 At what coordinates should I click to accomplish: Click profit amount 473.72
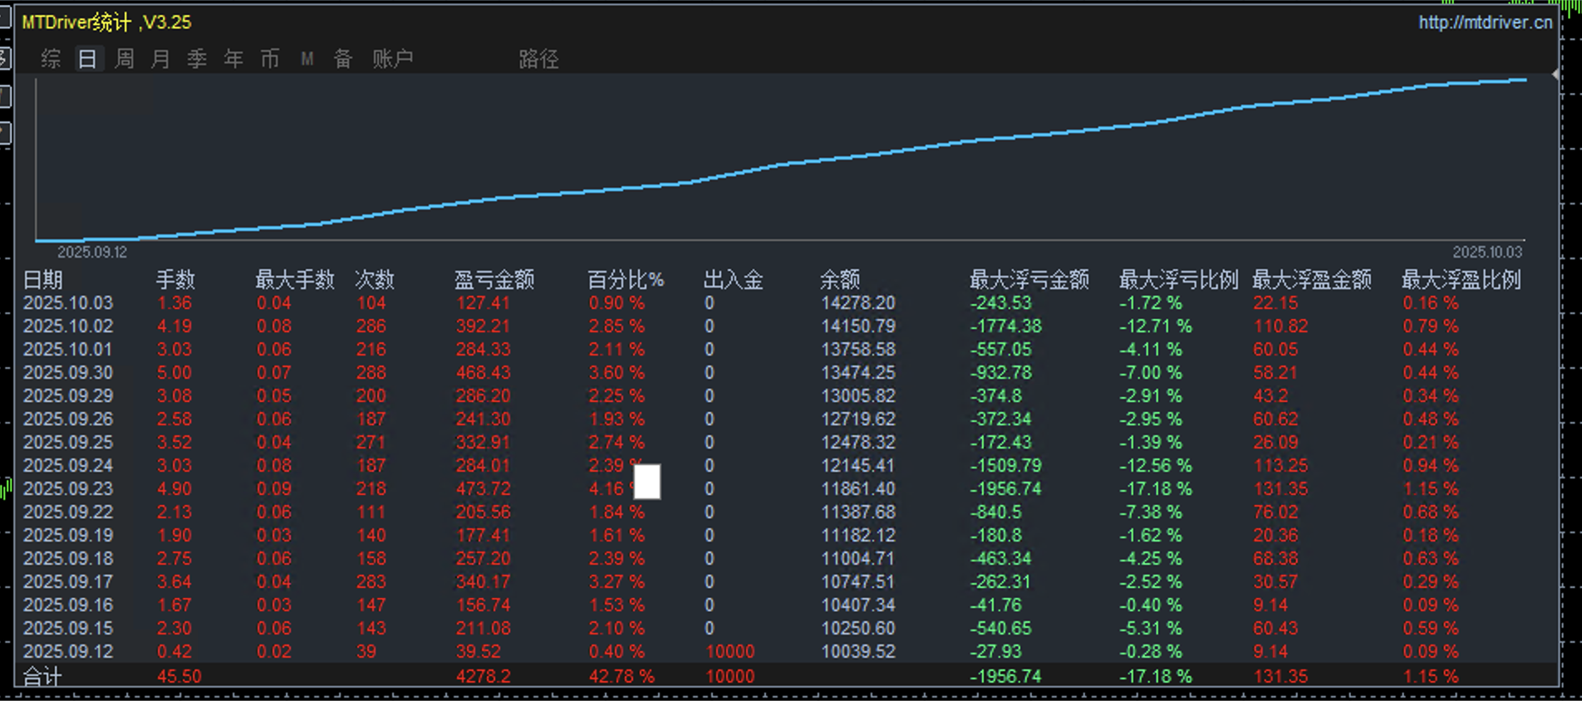pyautogui.click(x=484, y=489)
